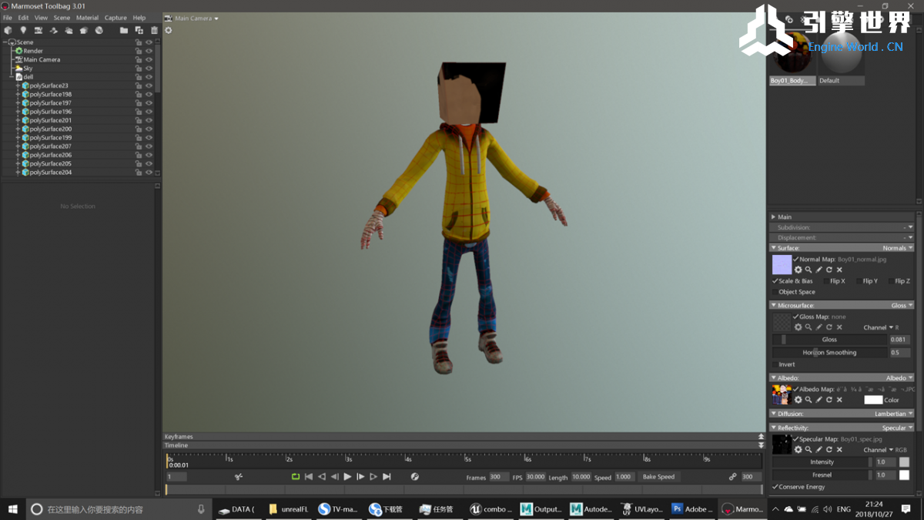Open the Capture menu

pyautogui.click(x=115, y=18)
